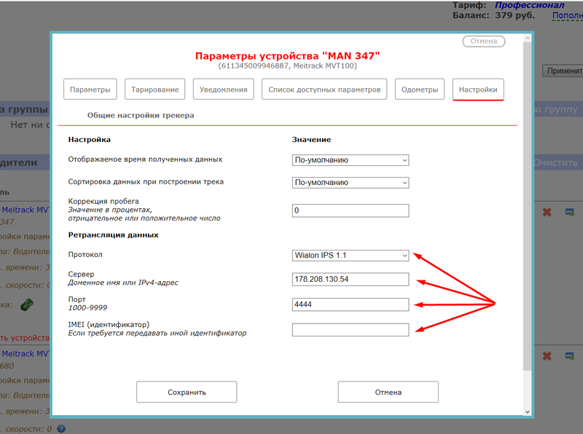
Task: Open the Протокол dropdown showing Wialon IPS 1.1
Action: point(350,256)
